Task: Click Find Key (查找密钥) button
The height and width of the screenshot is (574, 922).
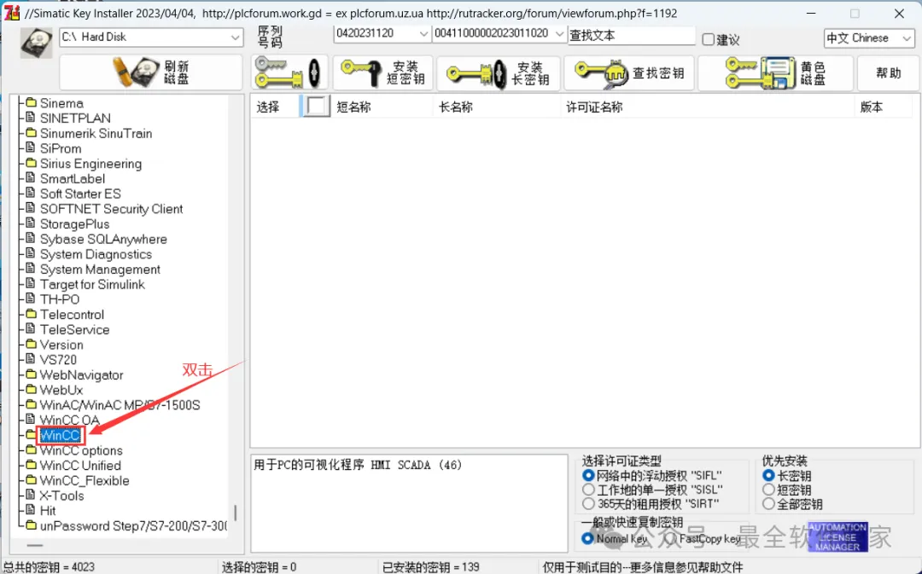Action: pos(628,72)
